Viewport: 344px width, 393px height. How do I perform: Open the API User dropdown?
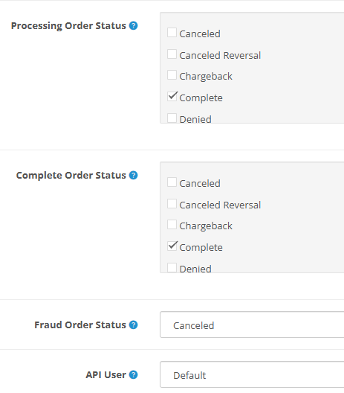252,374
